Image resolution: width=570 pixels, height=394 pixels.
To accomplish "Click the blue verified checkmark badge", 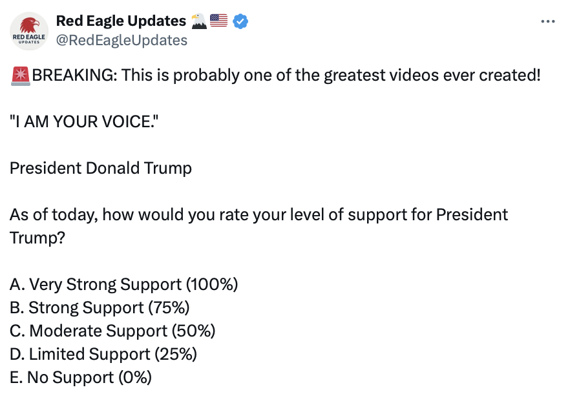I will point(240,21).
